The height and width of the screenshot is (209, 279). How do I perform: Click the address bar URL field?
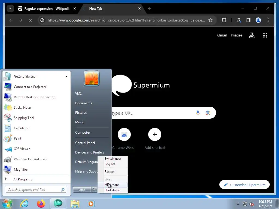[126, 20]
